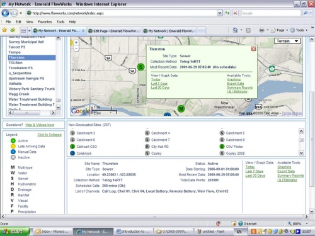The height and width of the screenshot is (236, 315).
Task: Click the Cathcart CSO green site icon
Action: 72,147
